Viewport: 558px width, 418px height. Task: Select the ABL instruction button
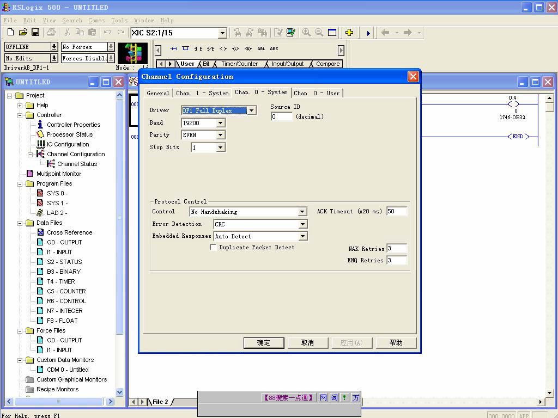tap(261, 48)
